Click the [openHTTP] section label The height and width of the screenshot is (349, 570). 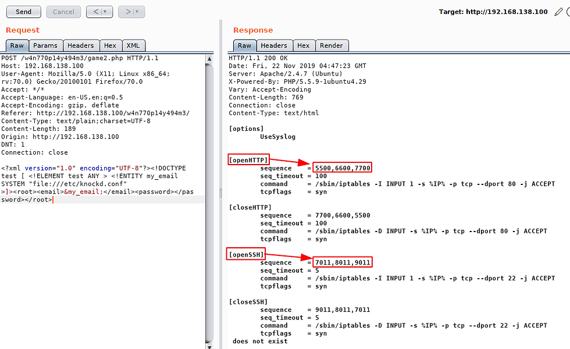pyautogui.click(x=248, y=161)
